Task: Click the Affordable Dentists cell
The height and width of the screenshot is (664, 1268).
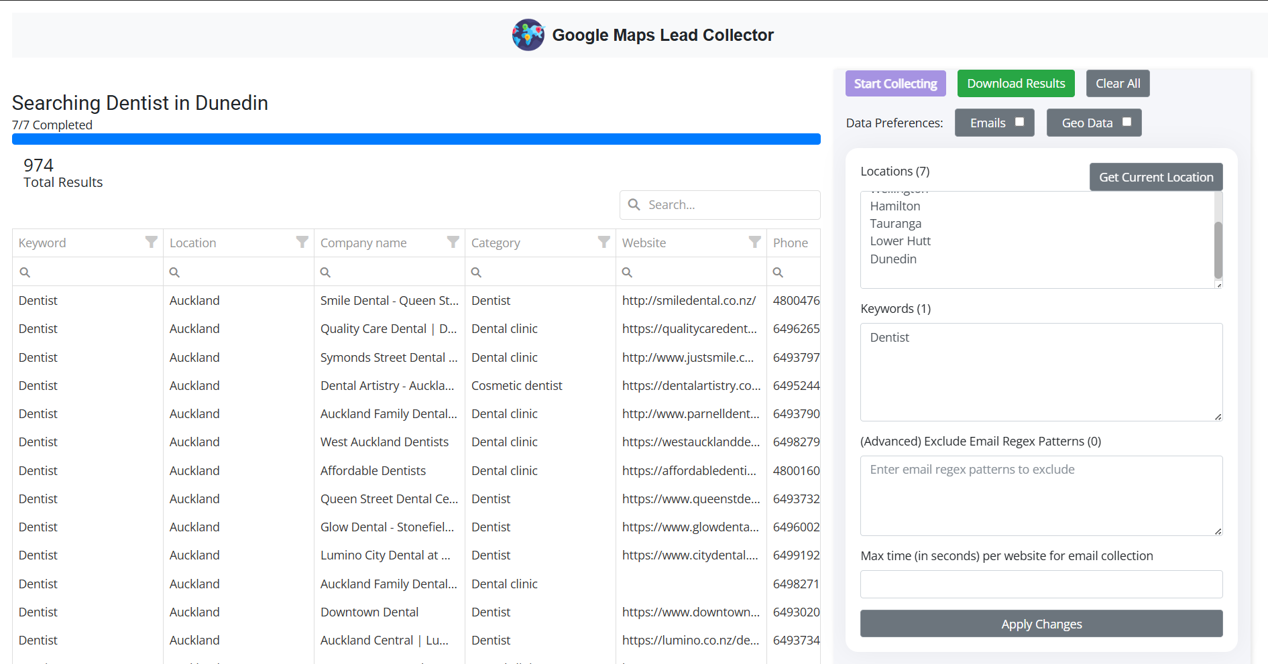Action: 390,470
